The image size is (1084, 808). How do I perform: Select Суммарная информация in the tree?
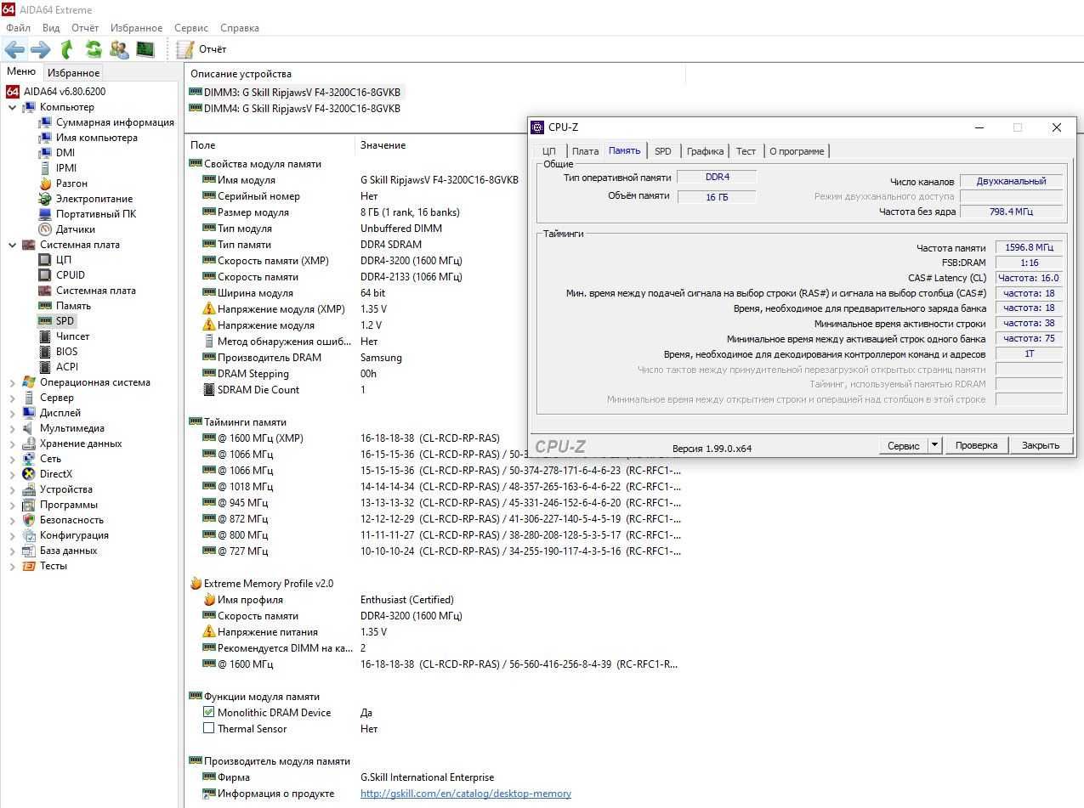[115, 122]
